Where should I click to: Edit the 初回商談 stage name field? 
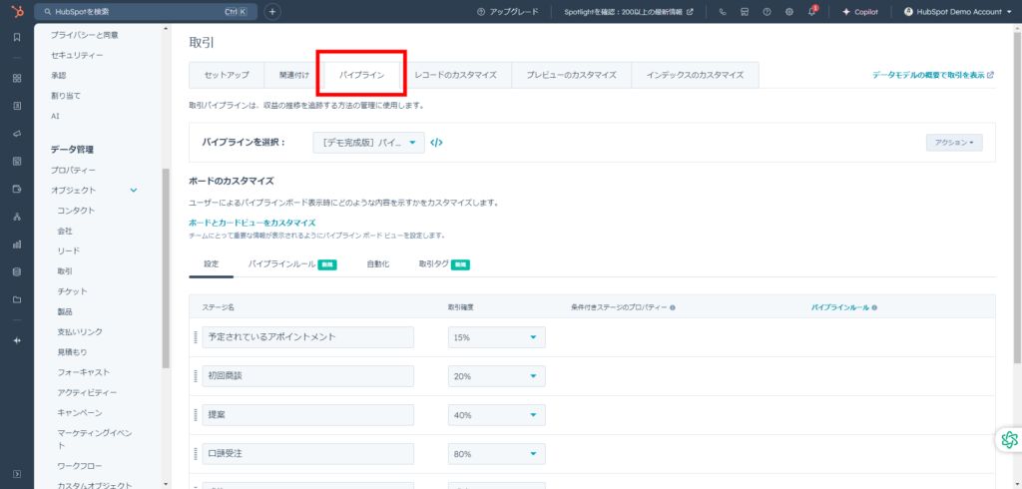point(308,376)
